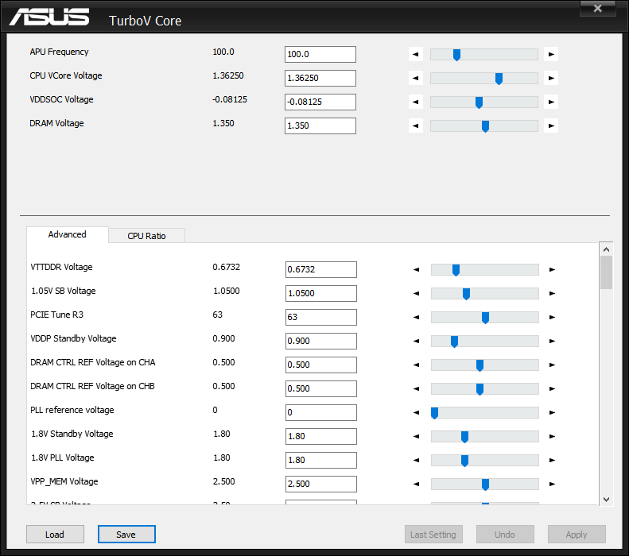Viewport: 629px width, 556px height.
Task: Click the Advanced panel scroll down arrow
Action: click(x=606, y=499)
